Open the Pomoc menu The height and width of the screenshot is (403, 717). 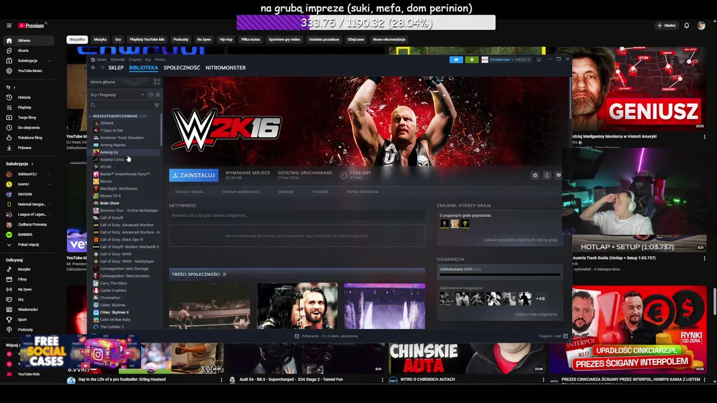pos(160,59)
